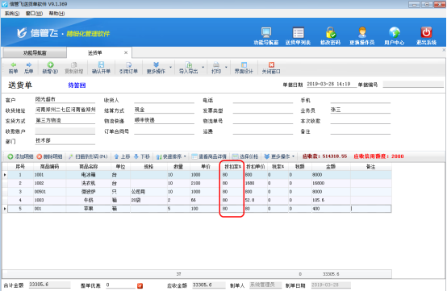
Task: Click the 修改密码 padlock icon
Action: pos(330,32)
